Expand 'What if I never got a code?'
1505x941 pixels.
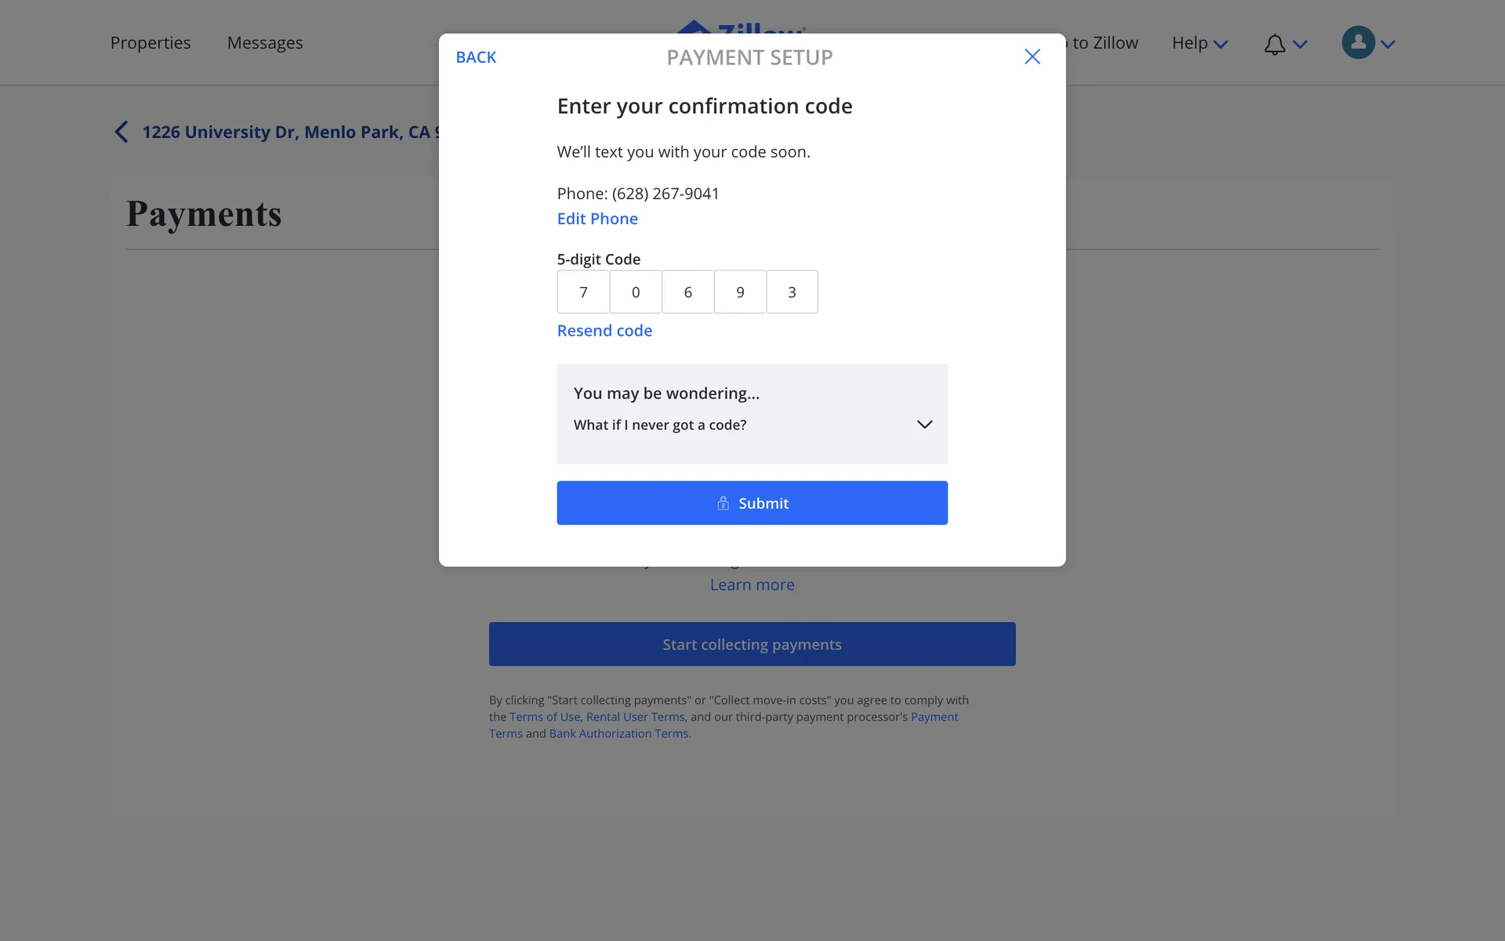[x=924, y=424]
